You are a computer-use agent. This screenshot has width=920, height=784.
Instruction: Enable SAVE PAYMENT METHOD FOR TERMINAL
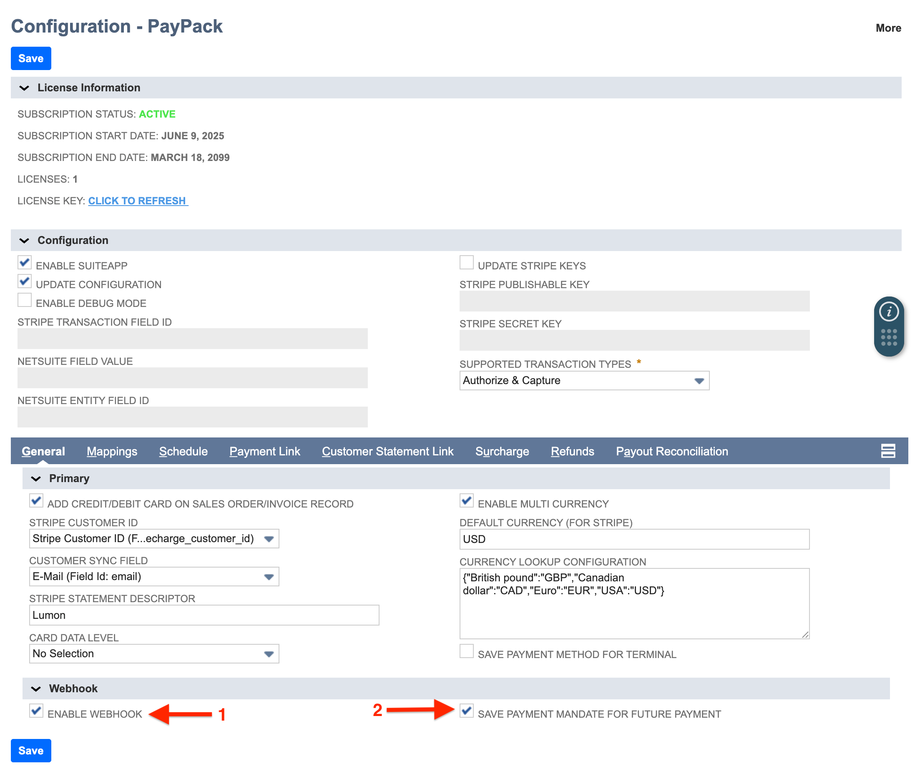[x=466, y=651]
